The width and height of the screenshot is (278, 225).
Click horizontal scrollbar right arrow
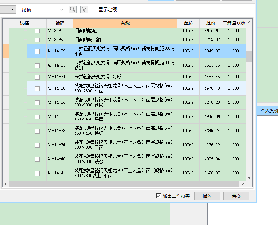[x=243, y=184]
